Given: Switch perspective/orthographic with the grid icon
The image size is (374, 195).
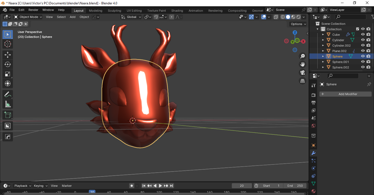Looking at the screenshot, I should (303, 81).
